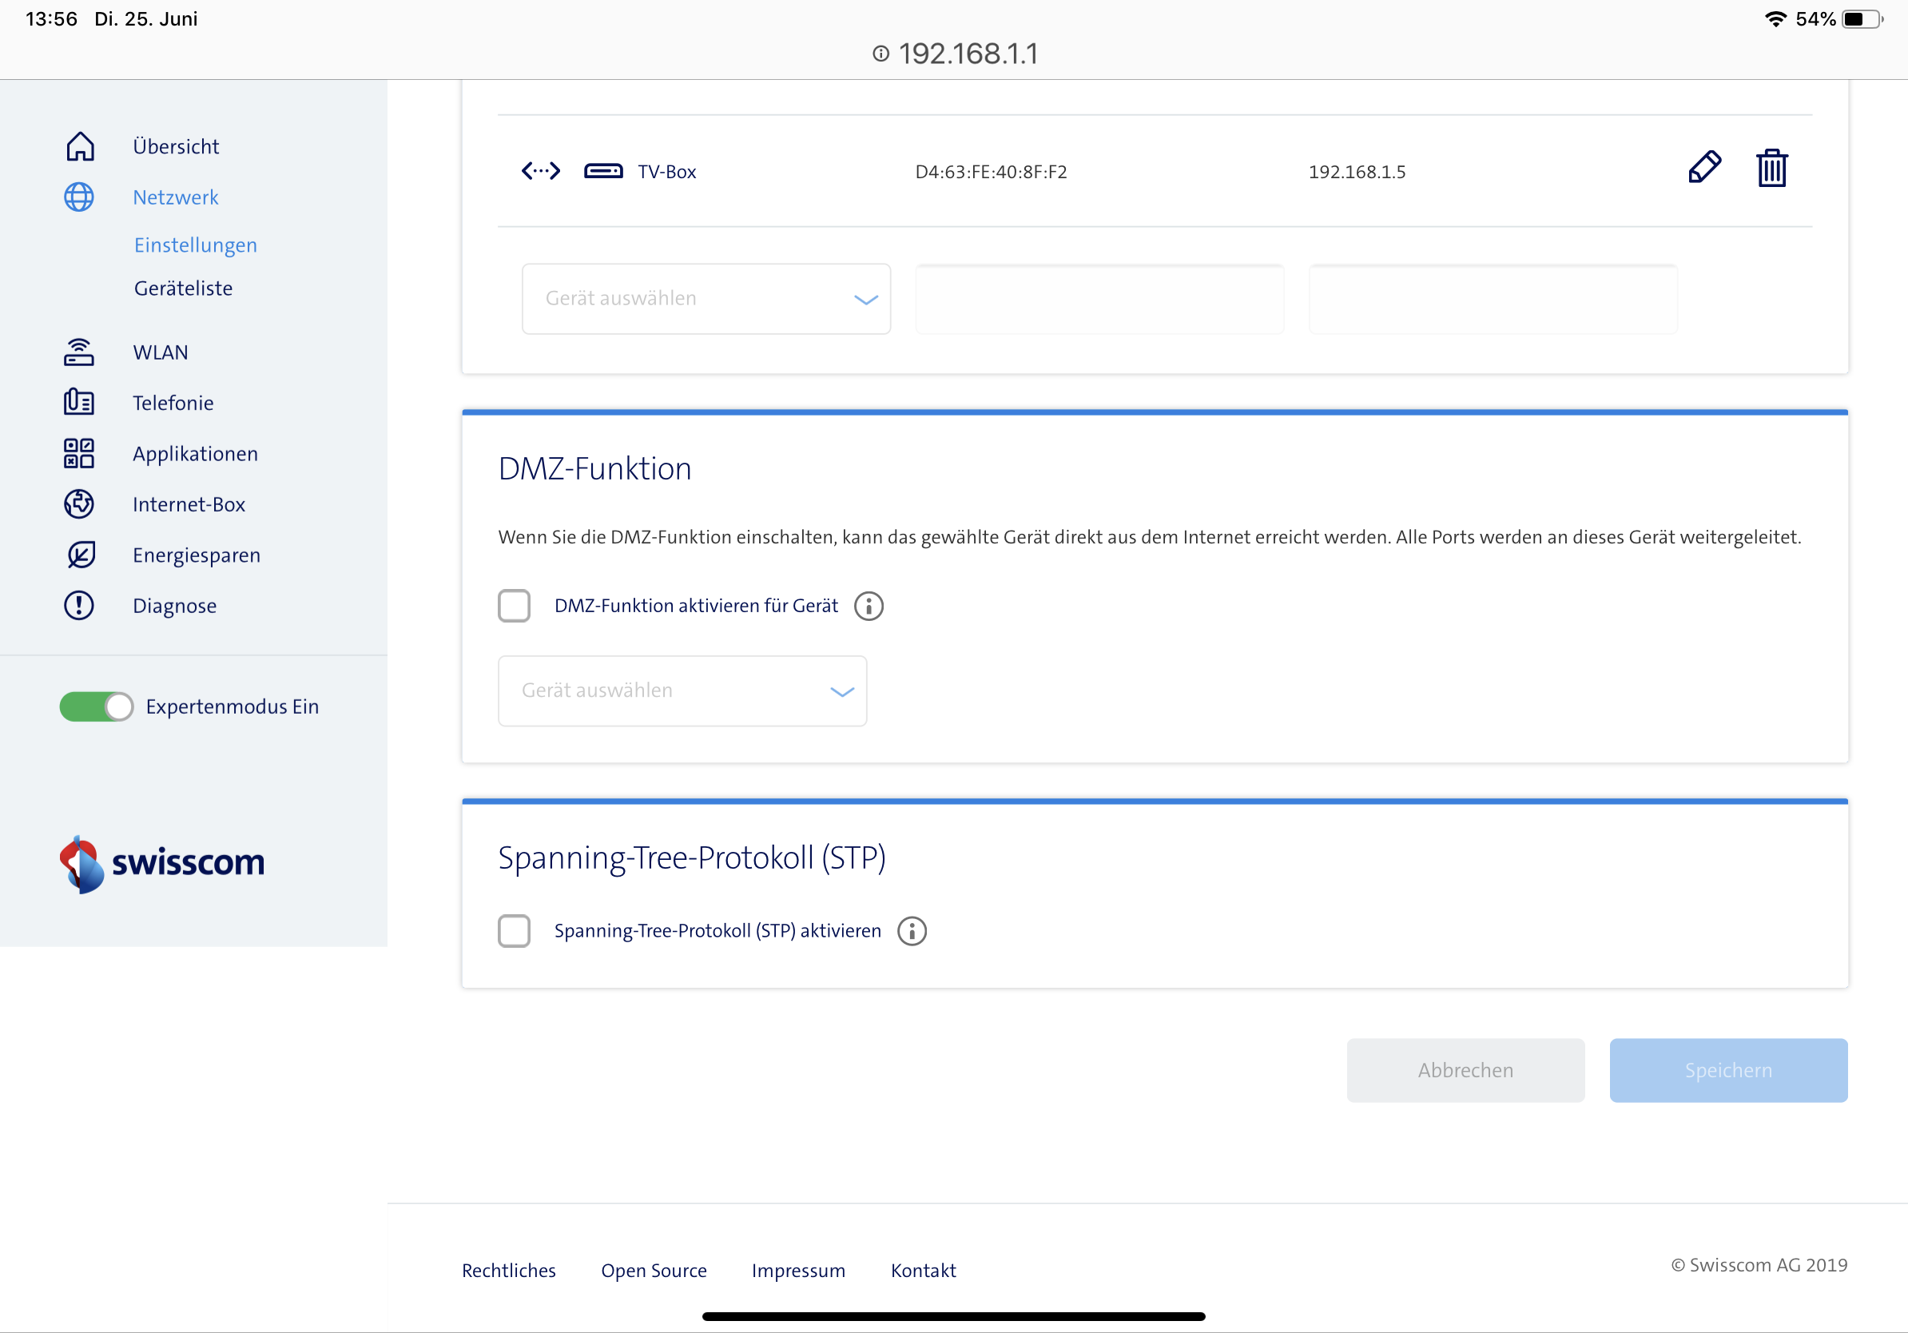Delete TV-Box entry with trash icon
Image resolution: width=1908 pixels, height=1333 pixels.
tap(1771, 169)
